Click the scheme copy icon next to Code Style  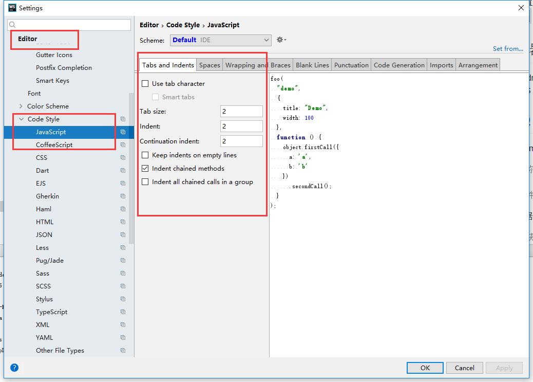point(123,119)
